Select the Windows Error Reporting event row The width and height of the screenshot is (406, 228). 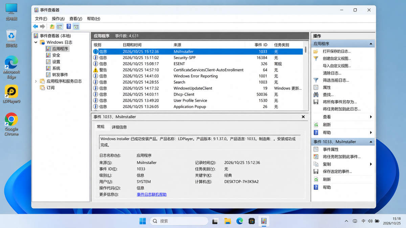point(198,76)
